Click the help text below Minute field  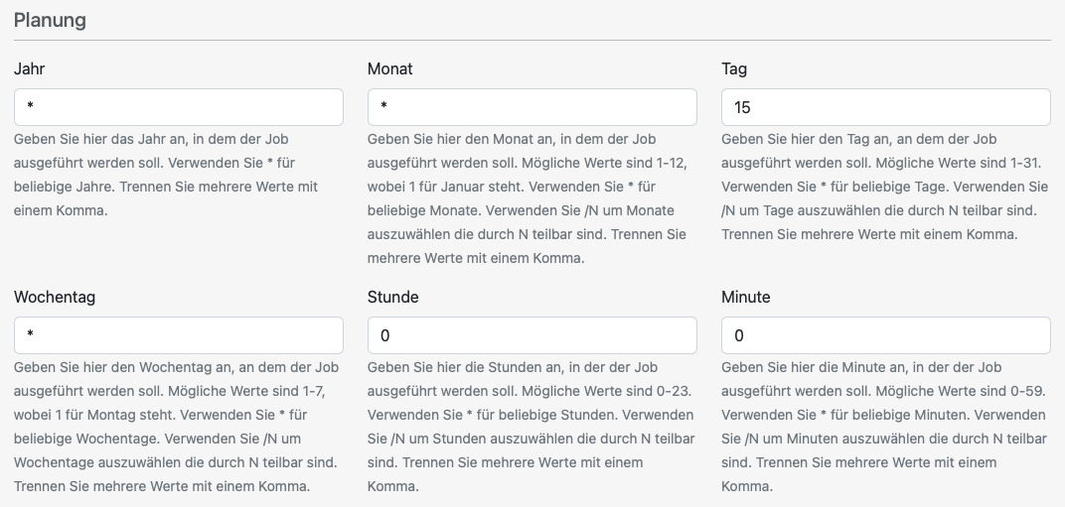pos(883,427)
